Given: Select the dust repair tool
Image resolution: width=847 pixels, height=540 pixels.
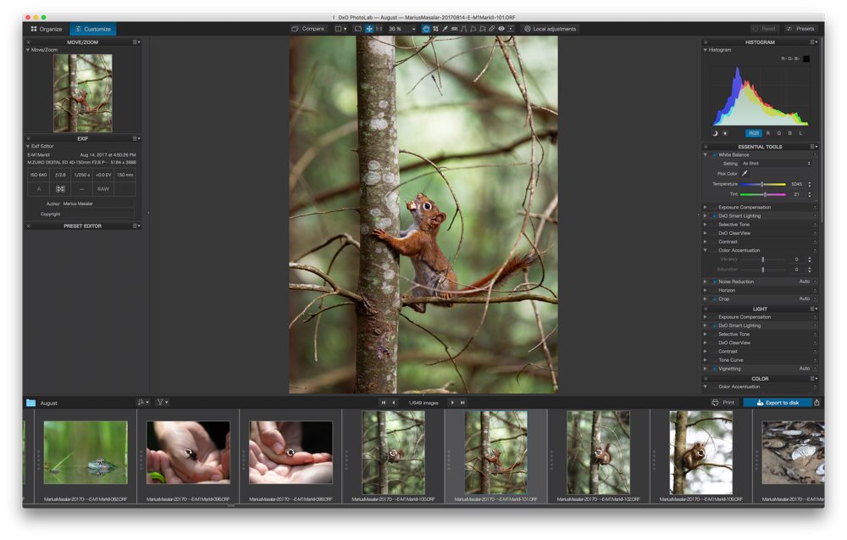Looking at the screenshot, I should pos(491,29).
